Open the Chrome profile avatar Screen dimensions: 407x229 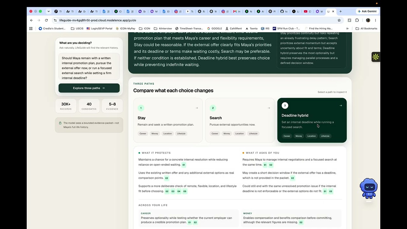point(368,20)
